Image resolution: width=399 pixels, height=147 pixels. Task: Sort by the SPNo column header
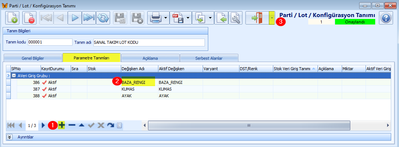(25, 69)
